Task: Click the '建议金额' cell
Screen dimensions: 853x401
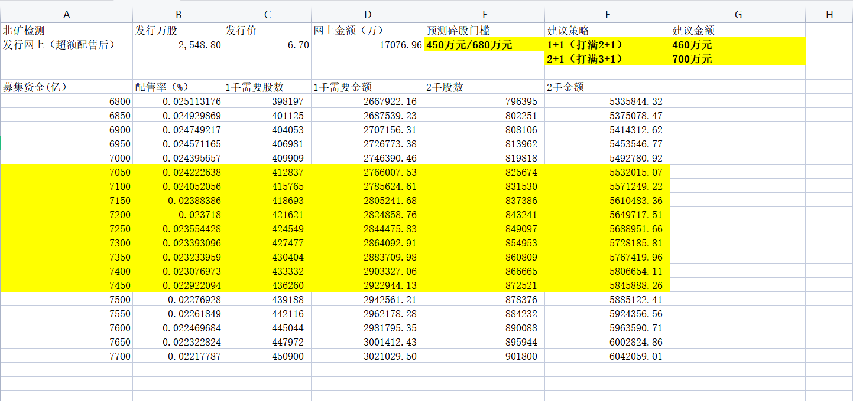Action: click(x=738, y=30)
